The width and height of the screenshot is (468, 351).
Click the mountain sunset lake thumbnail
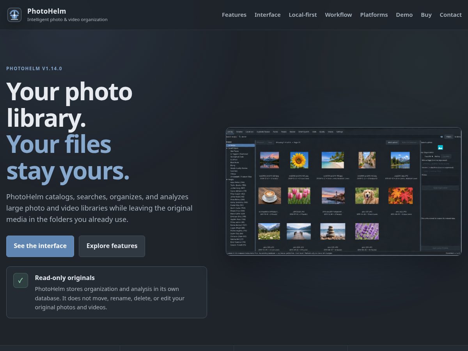pos(269,160)
